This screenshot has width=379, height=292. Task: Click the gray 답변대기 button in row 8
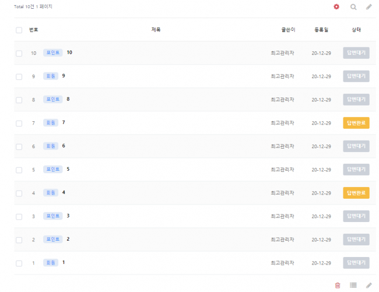tap(356, 100)
